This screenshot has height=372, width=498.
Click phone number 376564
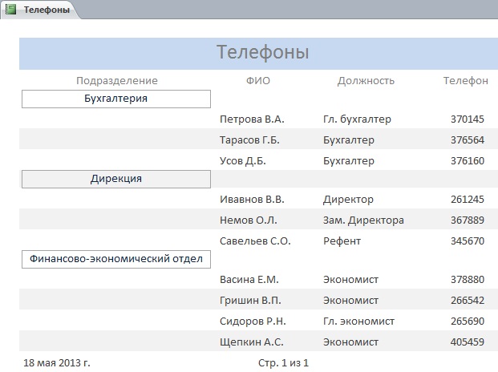[468, 140]
